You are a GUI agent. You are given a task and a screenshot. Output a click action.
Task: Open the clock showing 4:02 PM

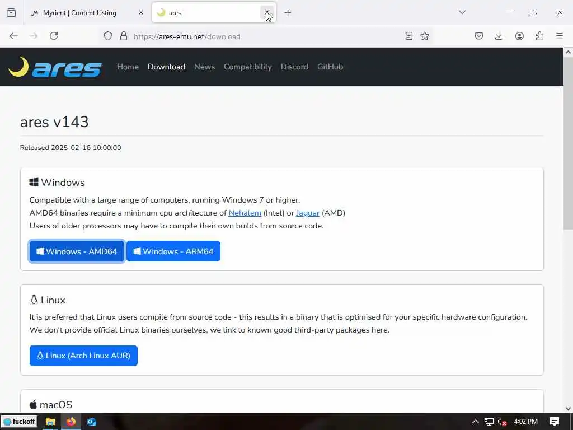[525, 422]
